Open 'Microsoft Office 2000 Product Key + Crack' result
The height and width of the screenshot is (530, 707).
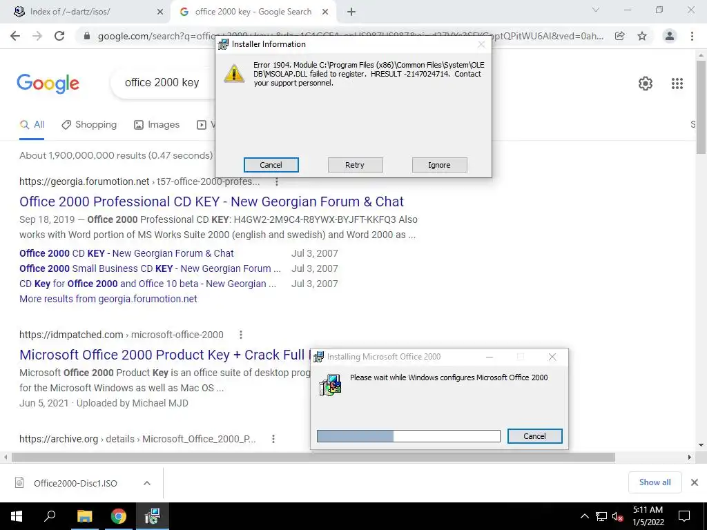tap(165, 355)
